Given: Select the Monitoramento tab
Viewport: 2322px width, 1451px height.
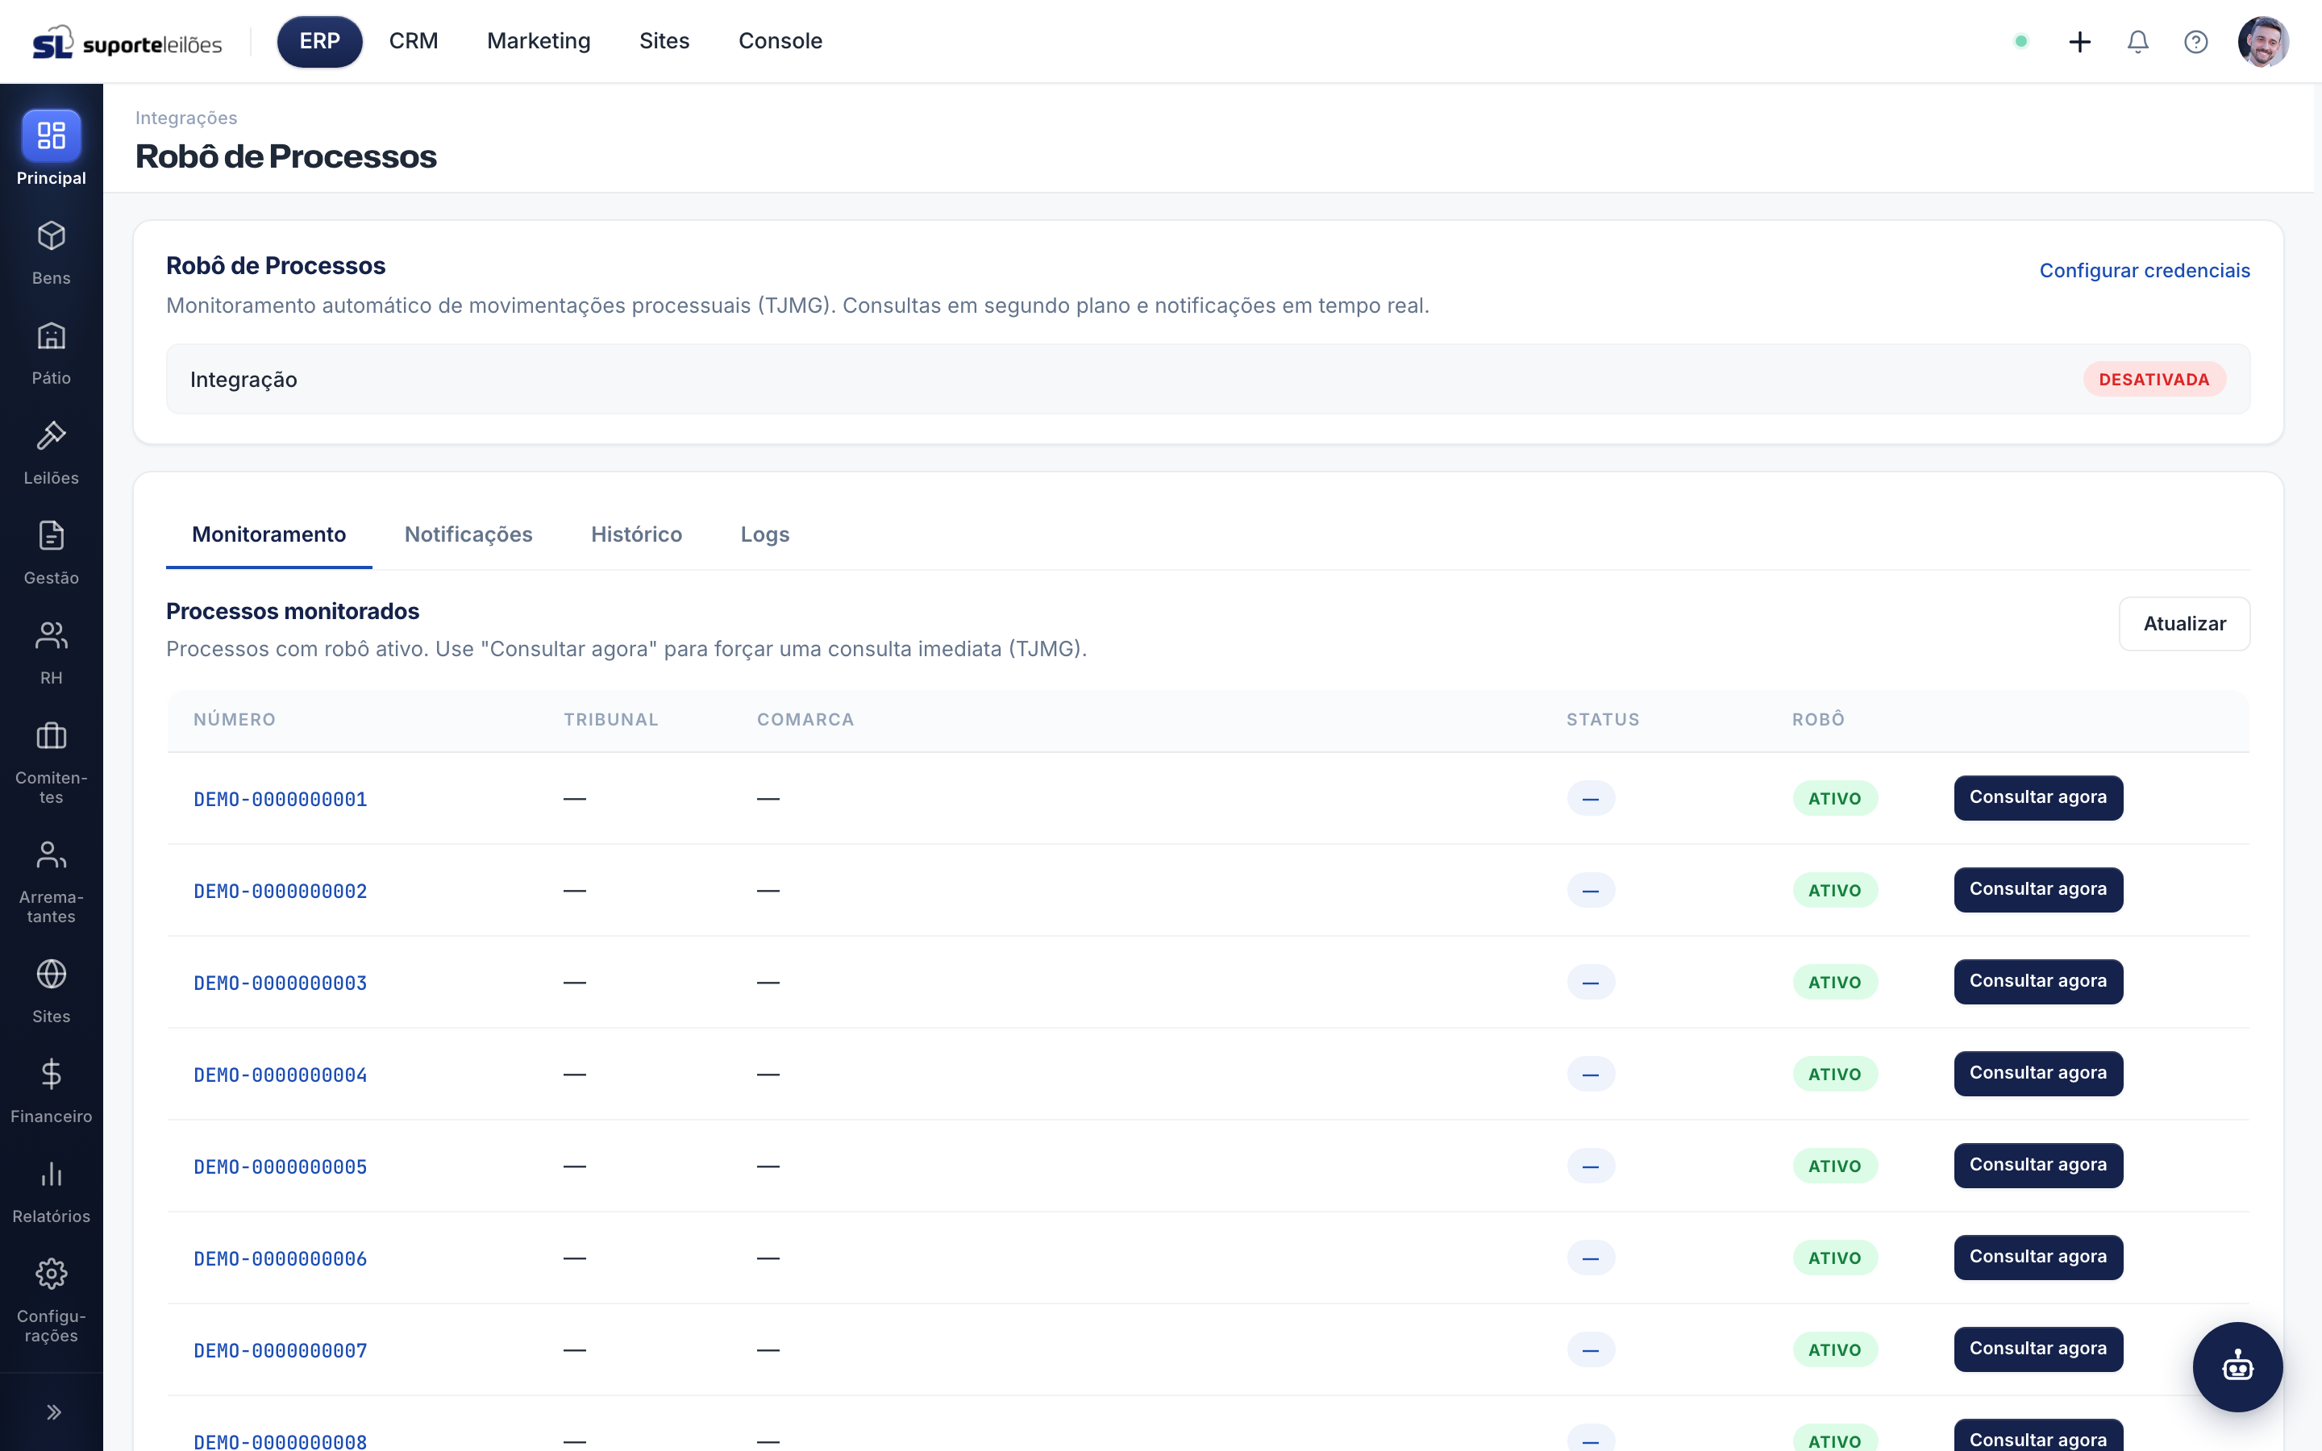Looking at the screenshot, I should click(x=268, y=534).
